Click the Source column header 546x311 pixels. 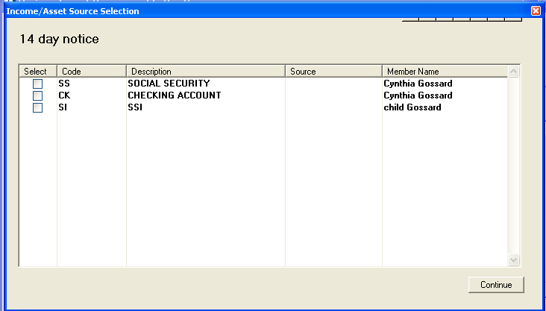coord(333,72)
